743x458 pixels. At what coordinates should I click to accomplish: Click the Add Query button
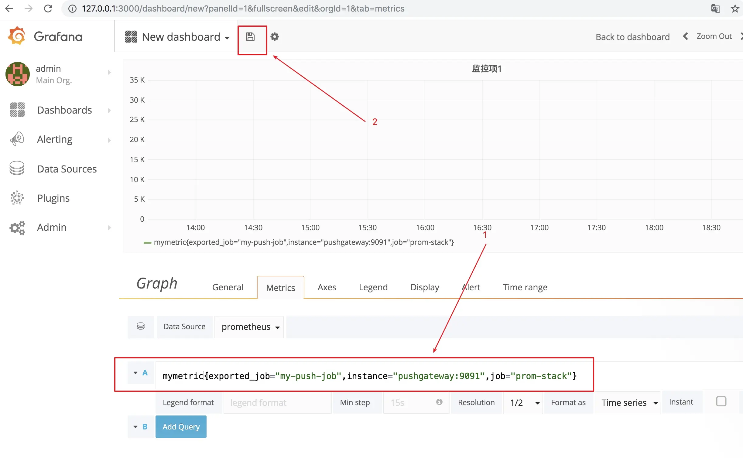[x=181, y=427]
